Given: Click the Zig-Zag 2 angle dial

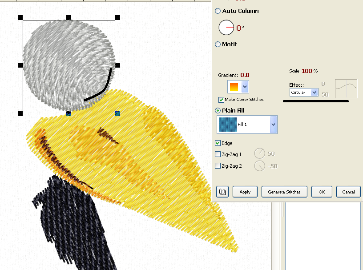Looking at the screenshot, I should tap(259, 166).
